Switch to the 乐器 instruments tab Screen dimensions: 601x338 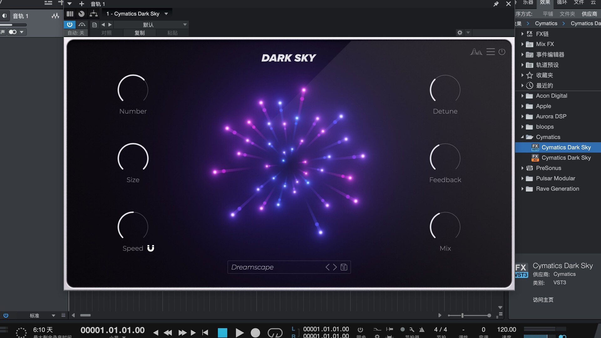click(x=528, y=3)
